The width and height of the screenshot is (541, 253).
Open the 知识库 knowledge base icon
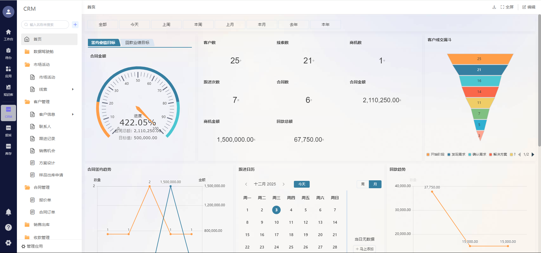[8, 90]
